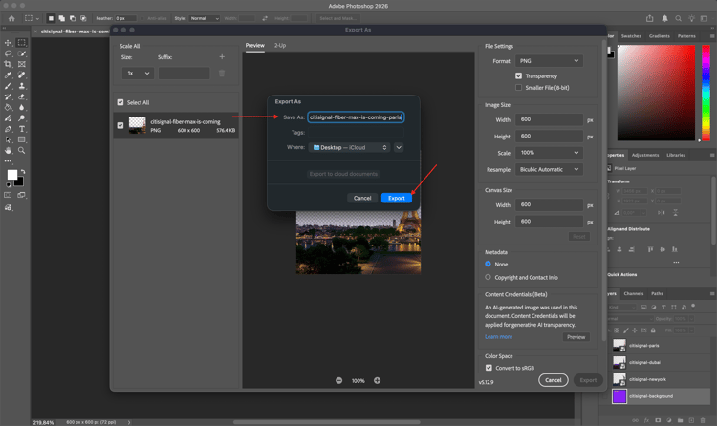Screen dimensions: 717x426
Task: Uncheck the Select All checkbox
Action: tap(120, 102)
